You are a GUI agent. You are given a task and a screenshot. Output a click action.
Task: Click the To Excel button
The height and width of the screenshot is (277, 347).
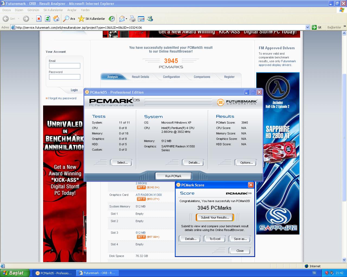pyautogui.click(x=215, y=239)
